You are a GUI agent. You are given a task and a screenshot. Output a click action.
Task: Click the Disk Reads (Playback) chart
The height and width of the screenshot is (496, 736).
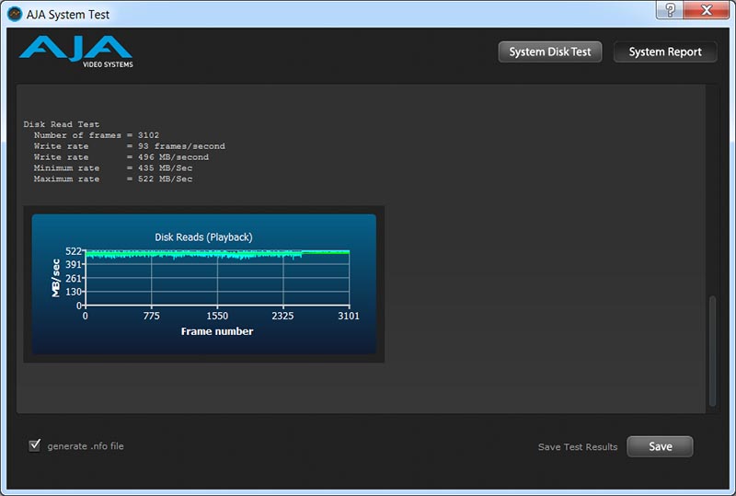203,283
